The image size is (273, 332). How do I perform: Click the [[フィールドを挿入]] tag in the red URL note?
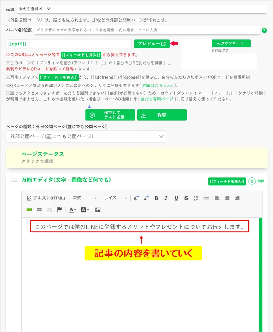pyautogui.click(x=81, y=55)
